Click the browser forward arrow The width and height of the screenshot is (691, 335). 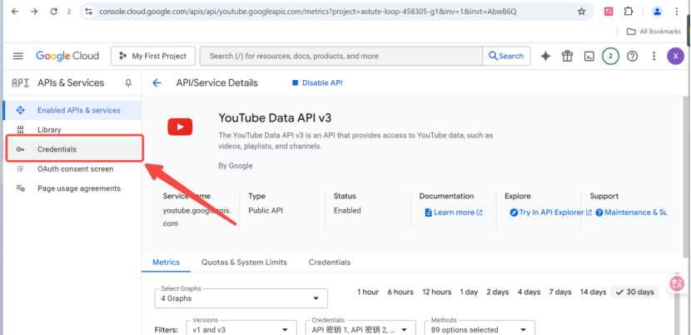34,12
